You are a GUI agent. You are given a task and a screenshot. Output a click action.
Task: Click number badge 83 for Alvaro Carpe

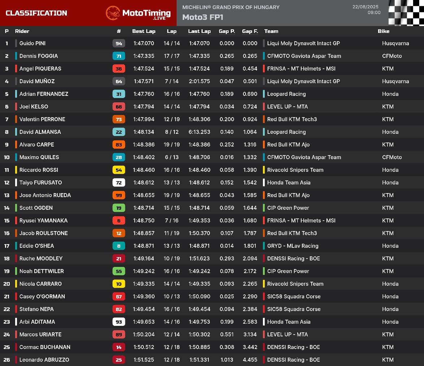coord(119,145)
